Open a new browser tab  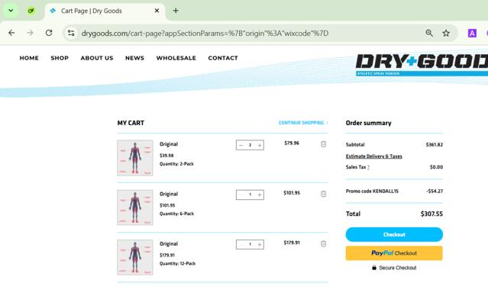176,11
